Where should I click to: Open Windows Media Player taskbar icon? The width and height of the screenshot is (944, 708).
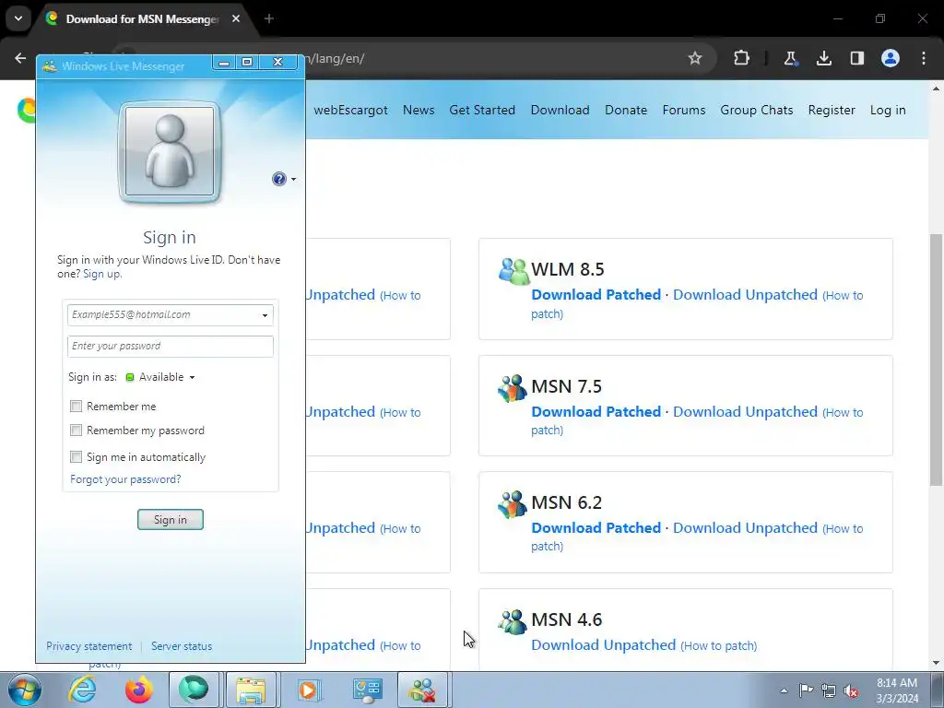pos(308,690)
